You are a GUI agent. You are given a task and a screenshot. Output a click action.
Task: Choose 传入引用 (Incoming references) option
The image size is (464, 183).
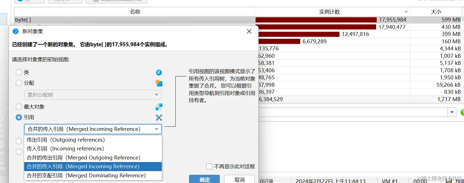93,149
